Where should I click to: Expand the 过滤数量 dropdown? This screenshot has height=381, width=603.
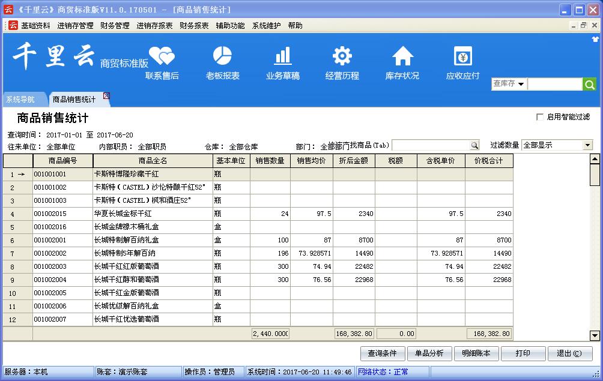click(x=587, y=145)
